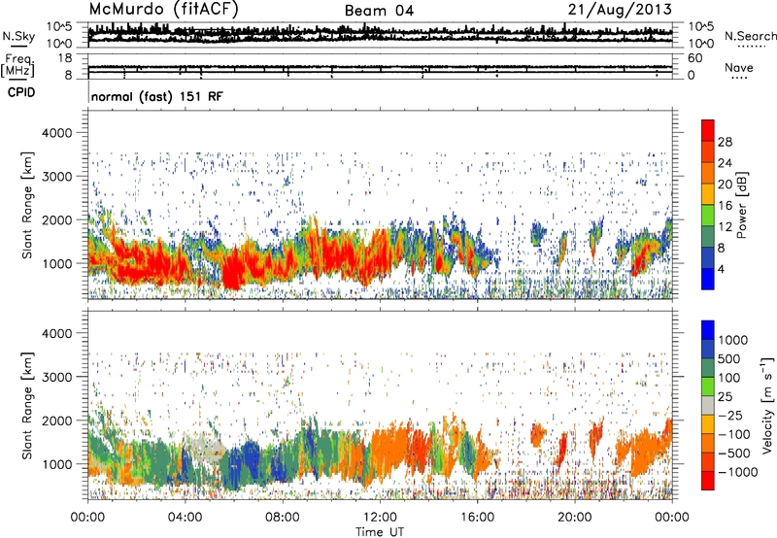This screenshot has height=538, width=777.
Task: Click the 100 label on velocity colorbar
Action: pyautogui.click(x=729, y=378)
